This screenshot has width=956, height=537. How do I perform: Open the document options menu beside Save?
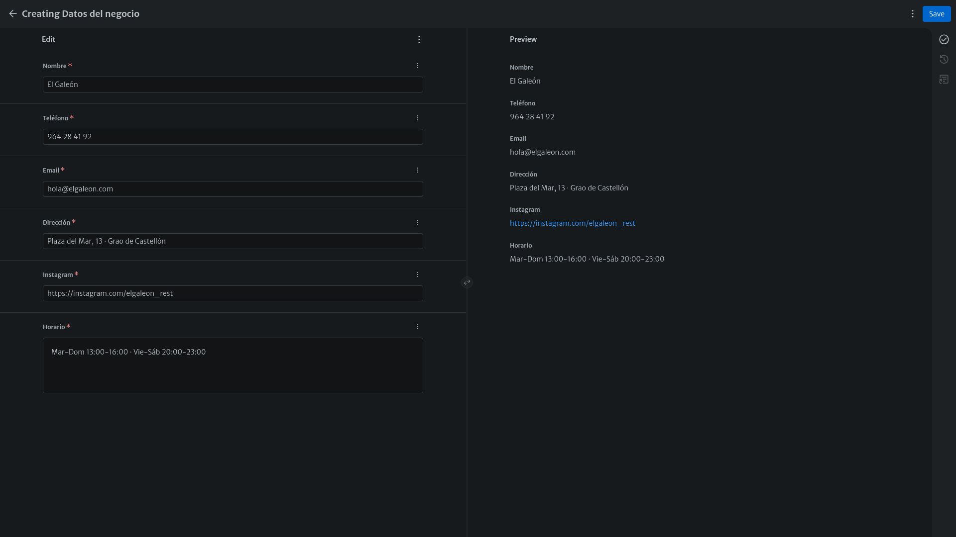click(913, 14)
